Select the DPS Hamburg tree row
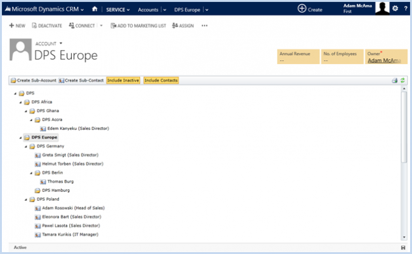The width and height of the screenshot is (412, 254). [52, 191]
